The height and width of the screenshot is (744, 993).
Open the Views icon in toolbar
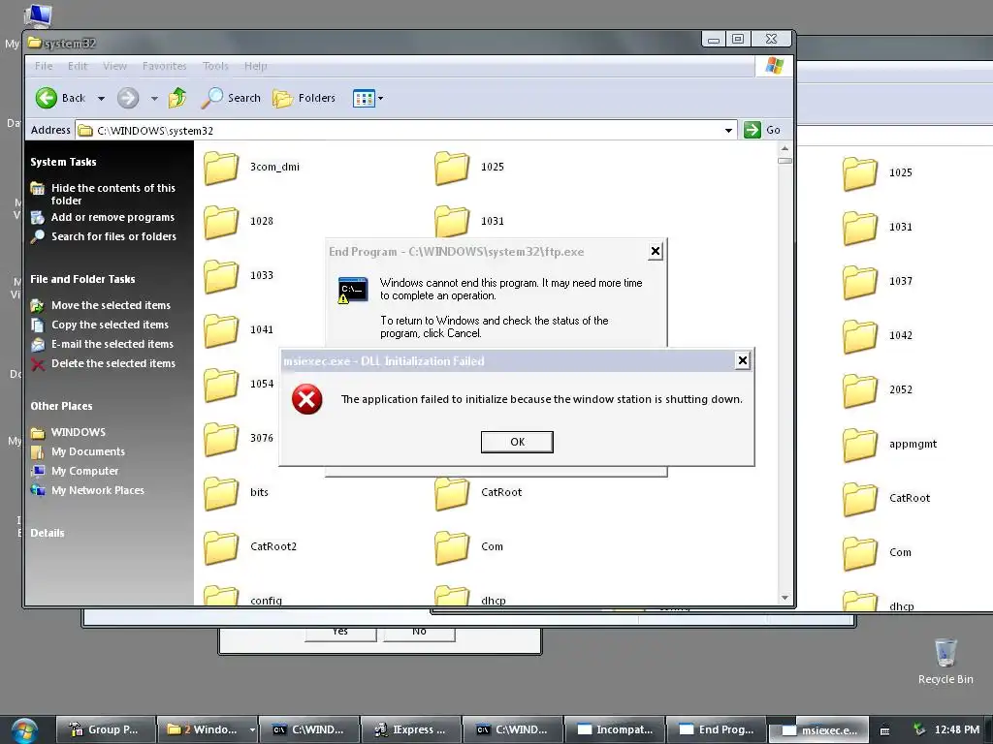[x=364, y=98]
